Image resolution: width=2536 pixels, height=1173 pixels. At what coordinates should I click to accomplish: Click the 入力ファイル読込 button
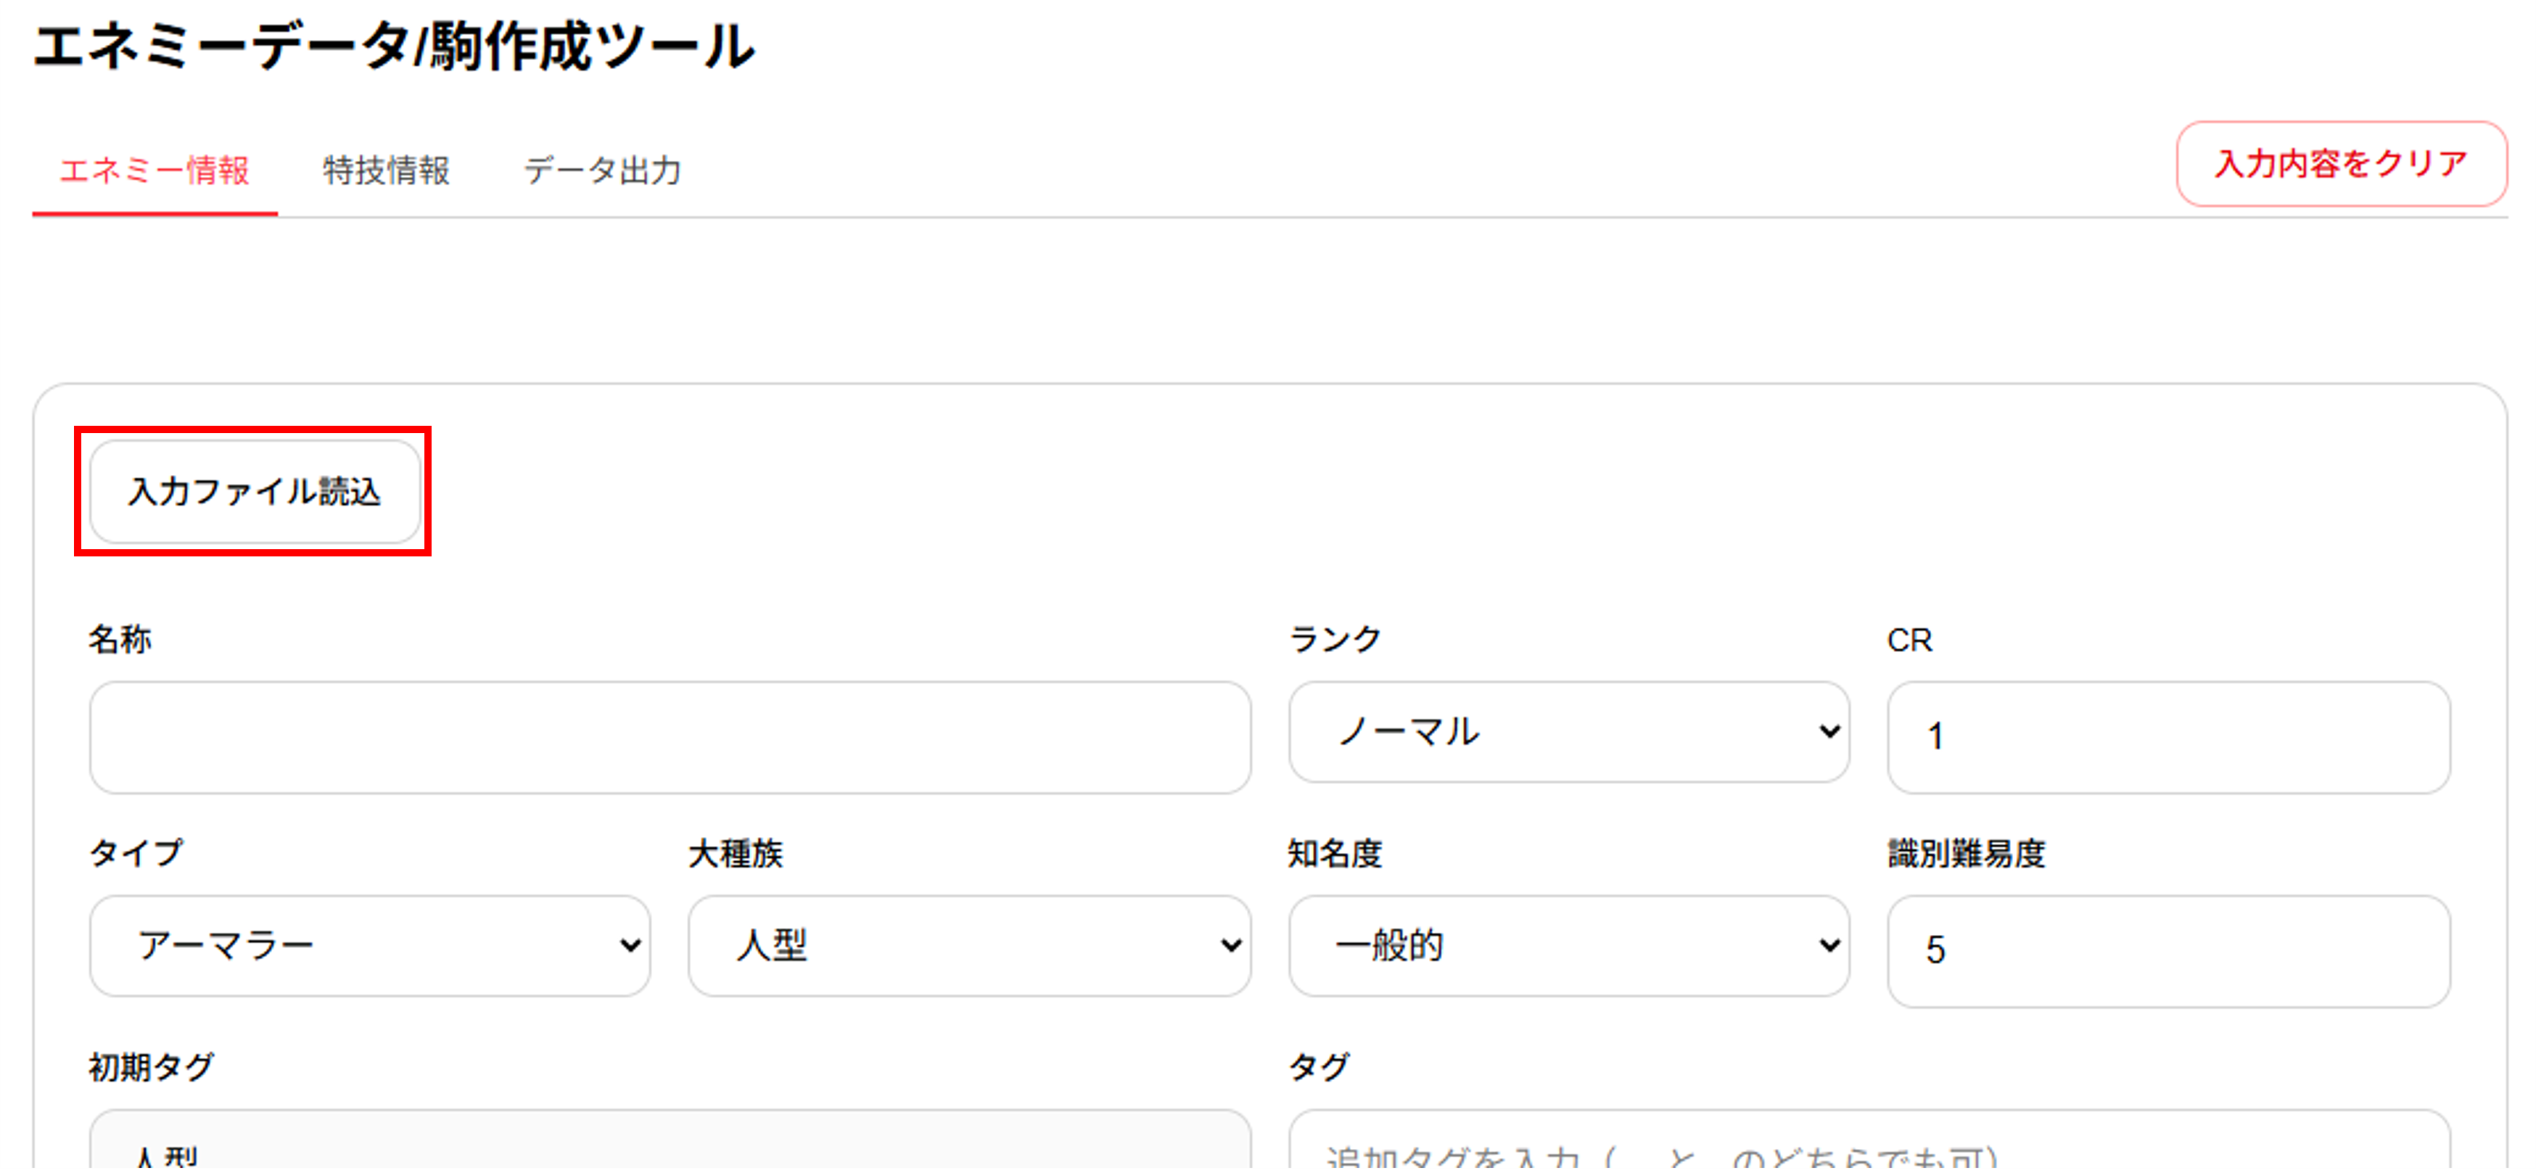coord(254,490)
